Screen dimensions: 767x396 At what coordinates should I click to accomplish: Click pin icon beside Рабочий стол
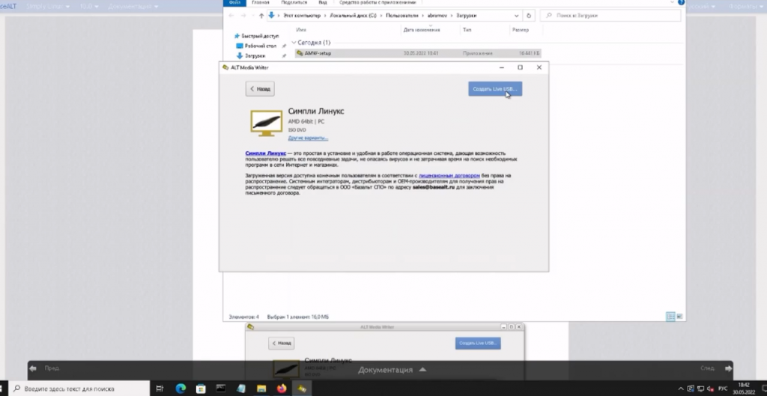tap(284, 46)
